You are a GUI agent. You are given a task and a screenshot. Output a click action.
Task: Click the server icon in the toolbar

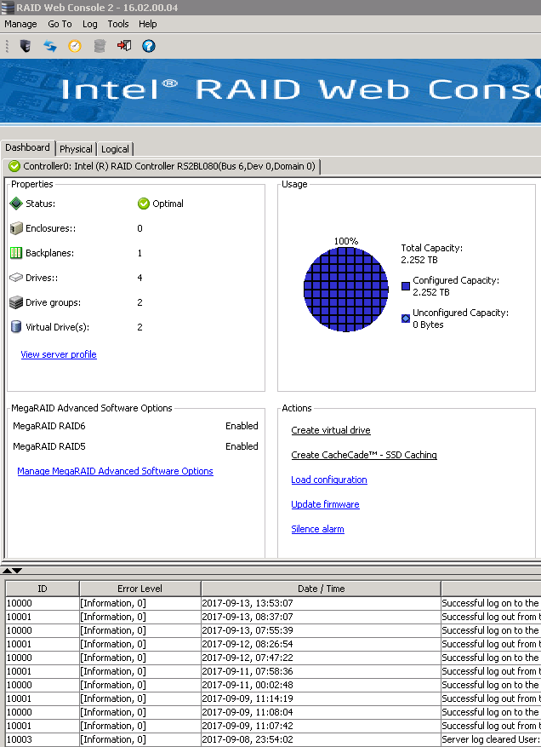pos(26,46)
